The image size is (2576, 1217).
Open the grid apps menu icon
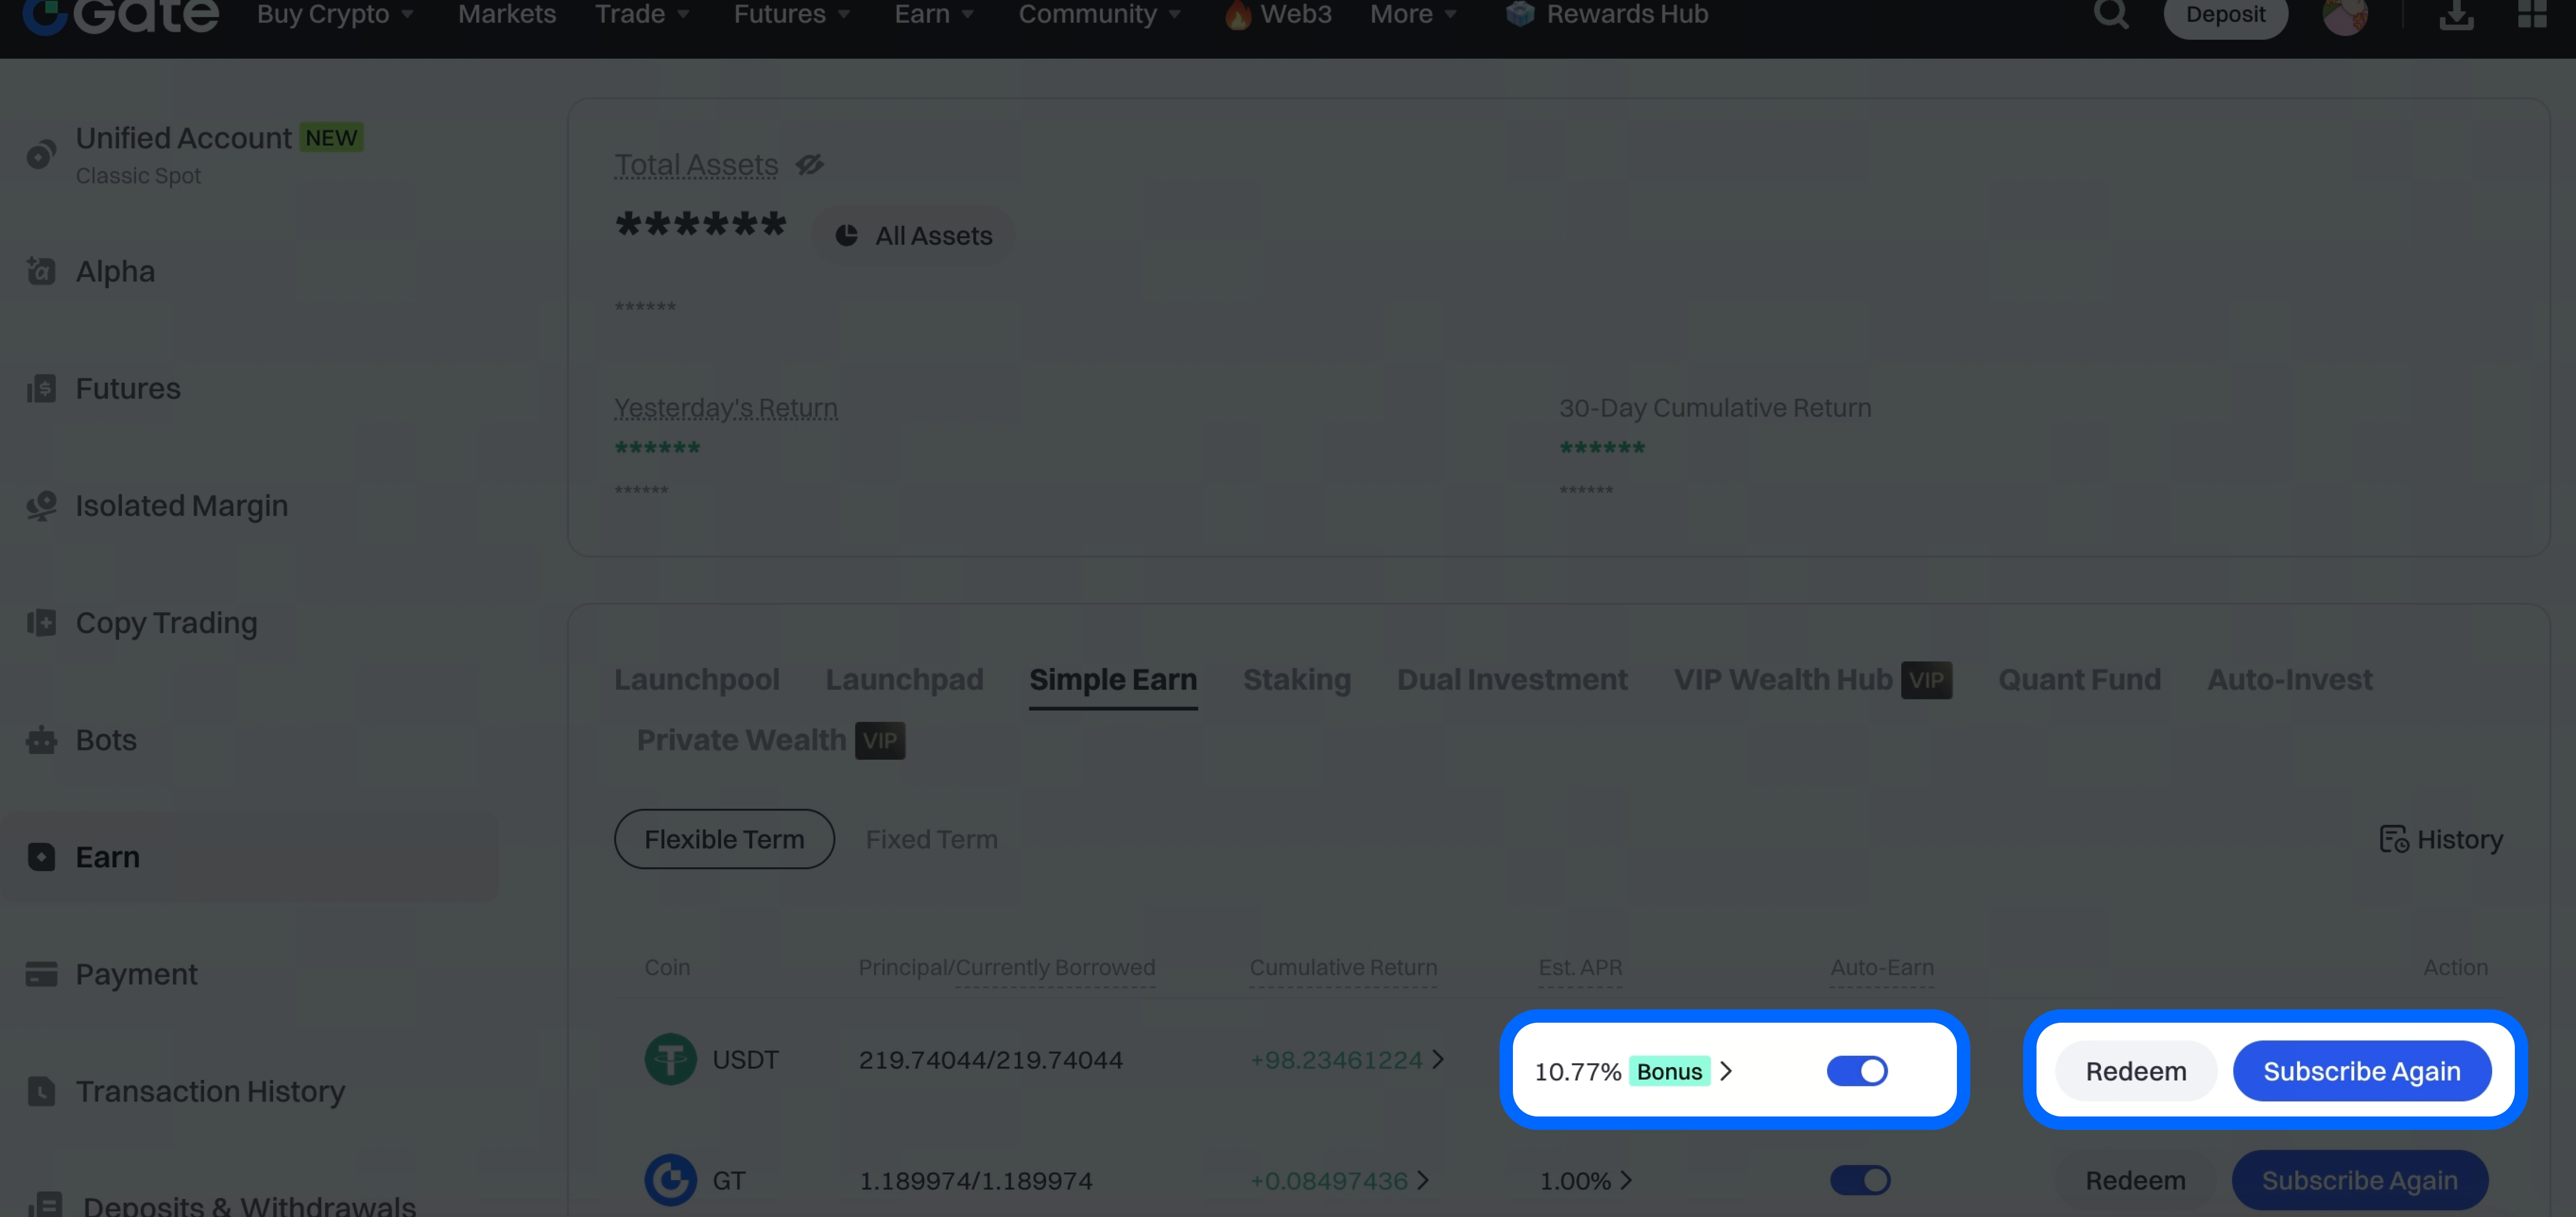[x=2532, y=14]
